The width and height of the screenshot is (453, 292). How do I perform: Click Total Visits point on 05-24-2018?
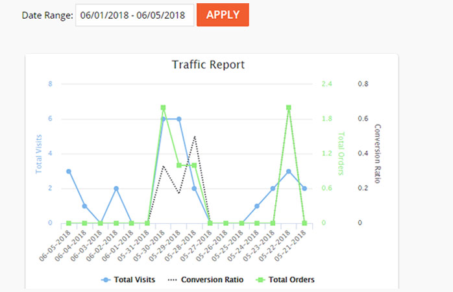click(257, 206)
